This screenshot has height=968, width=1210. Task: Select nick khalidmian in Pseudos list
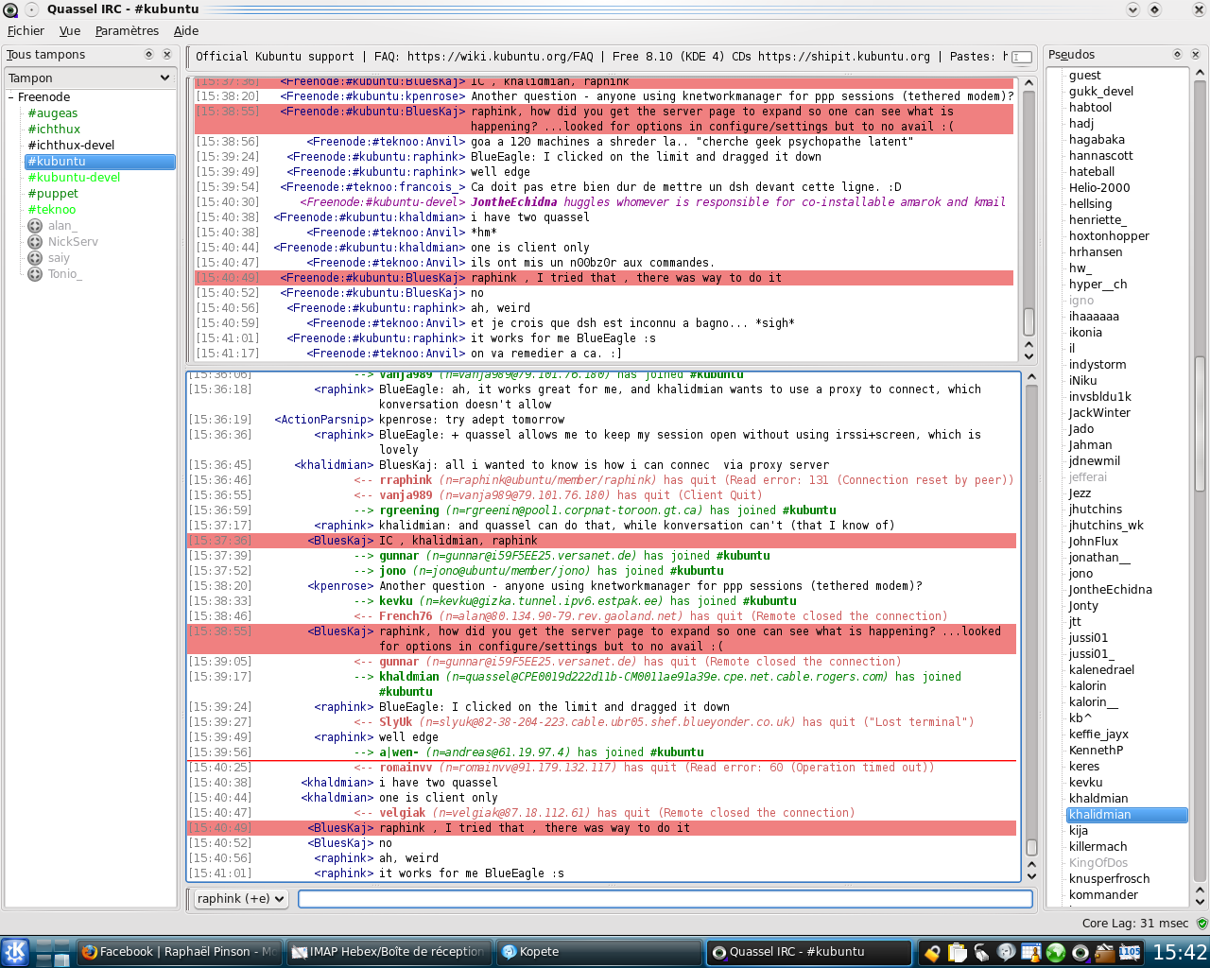1127,815
